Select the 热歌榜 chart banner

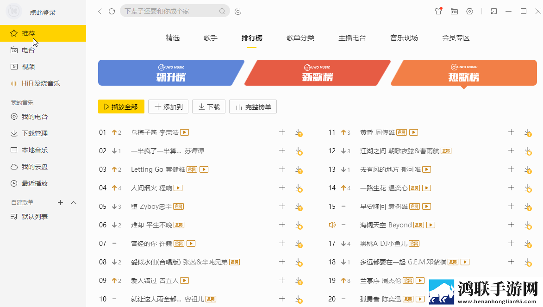(x=464, y=73)
